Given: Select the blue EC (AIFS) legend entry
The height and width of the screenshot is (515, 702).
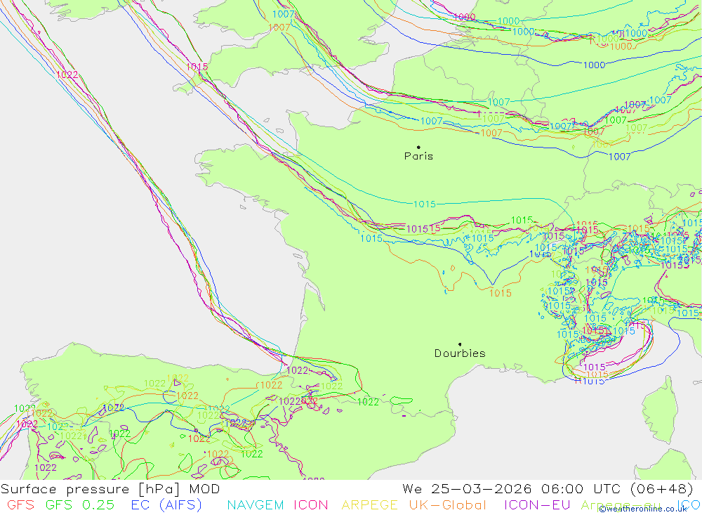Looking at the screenshot, I should pyautogui.click(x=166, y=505).
